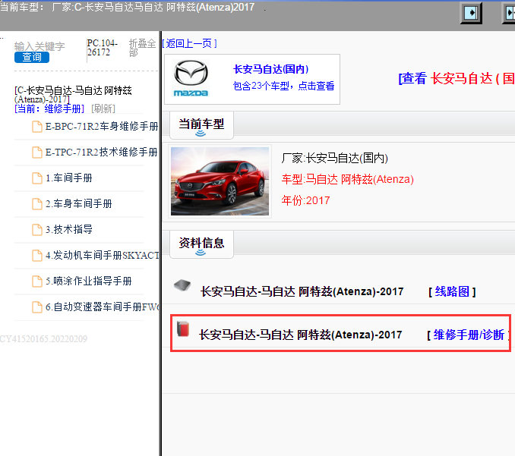Image resolution: width=515 pixels, height=456 pixels.
Task: Click document icon next to 1.车间手册
Action: (x=36, y=178)
